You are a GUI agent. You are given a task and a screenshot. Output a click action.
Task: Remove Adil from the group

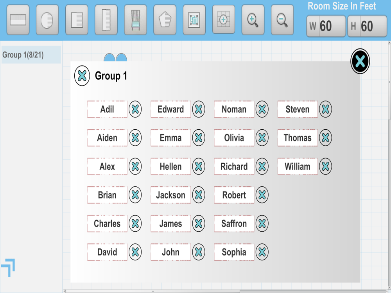click(135, 109)
